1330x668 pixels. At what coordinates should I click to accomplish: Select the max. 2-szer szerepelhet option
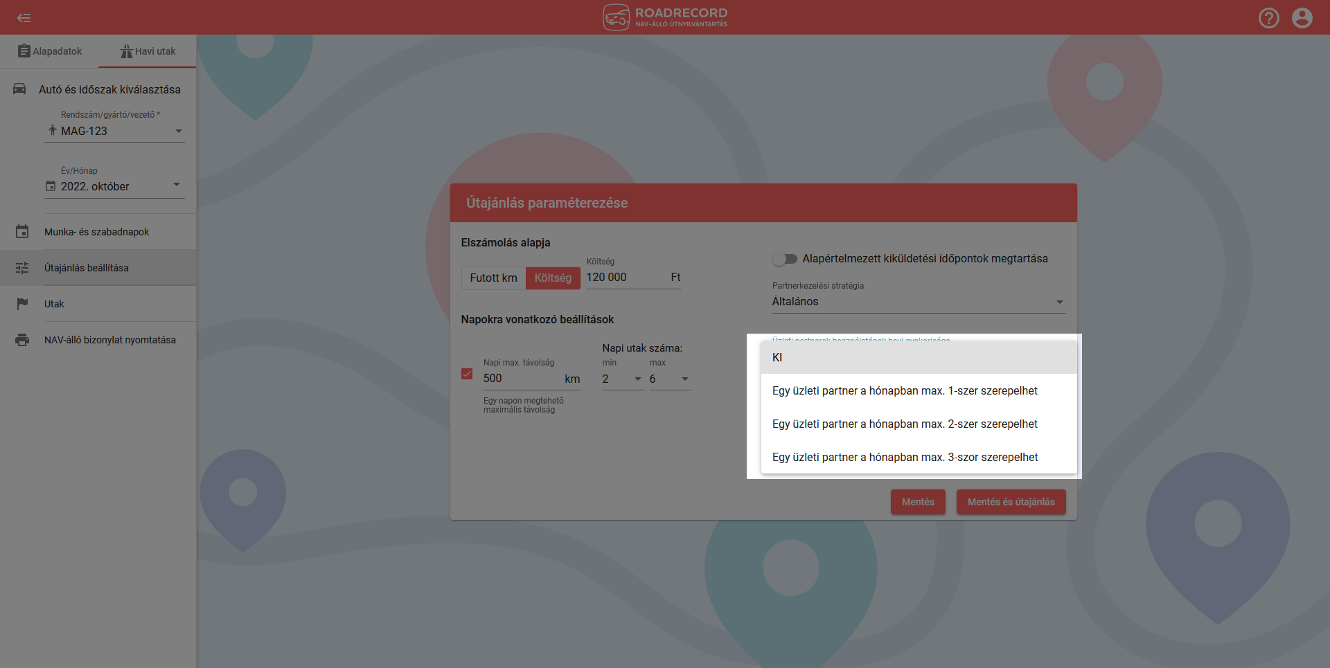click(919, 424)
